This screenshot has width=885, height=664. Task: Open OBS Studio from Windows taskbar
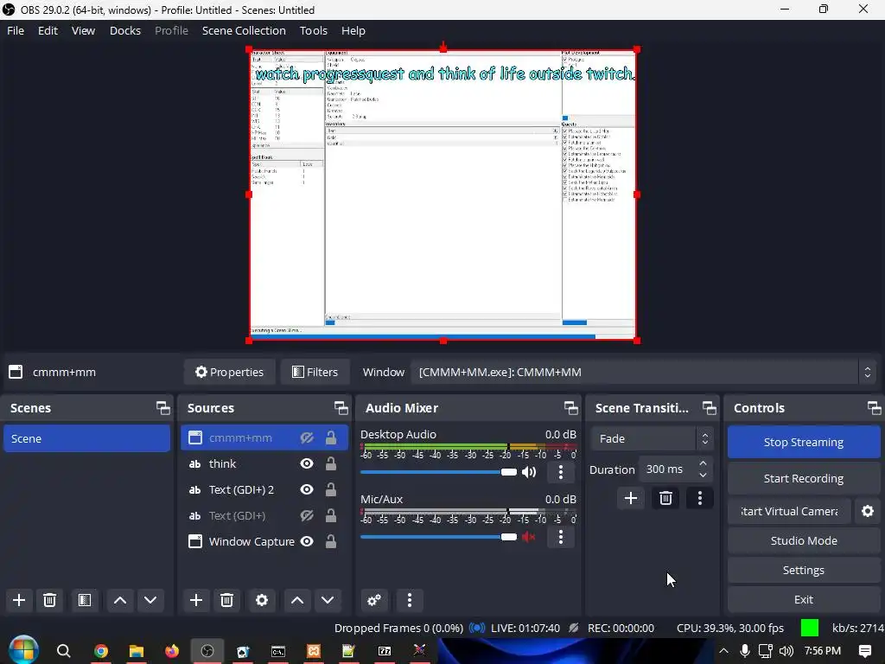(x=207, y=651)
